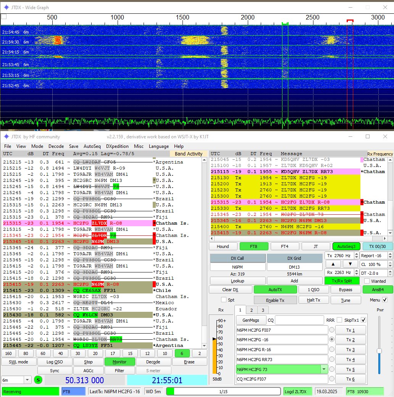Screen dimensions: 394x397
Task: Click the Tune button
Action: tap(346, 300)
